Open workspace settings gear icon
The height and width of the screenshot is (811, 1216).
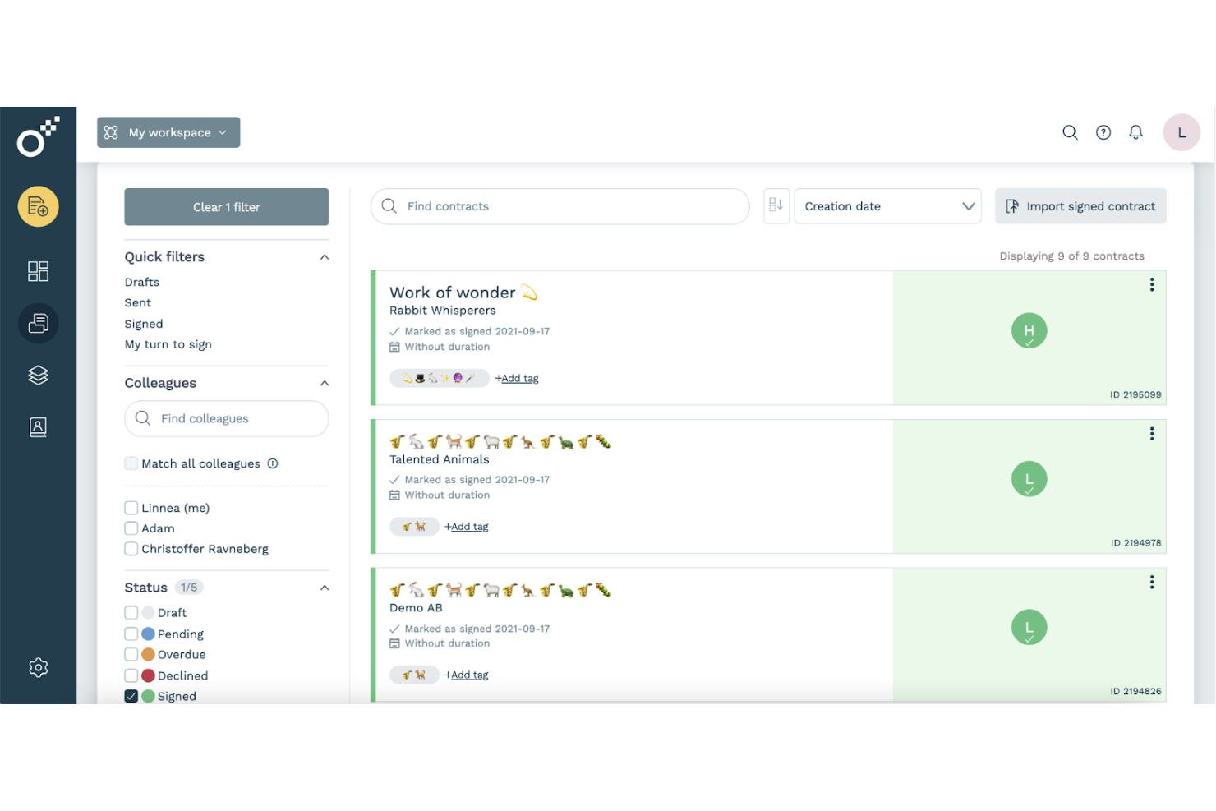[x=38, y=667]
